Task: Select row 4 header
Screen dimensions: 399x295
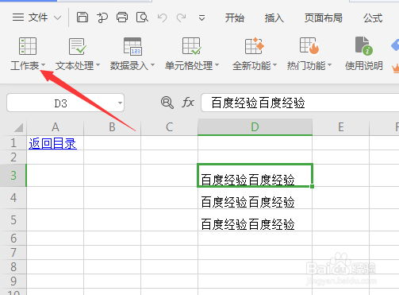Action: (13, 198)
